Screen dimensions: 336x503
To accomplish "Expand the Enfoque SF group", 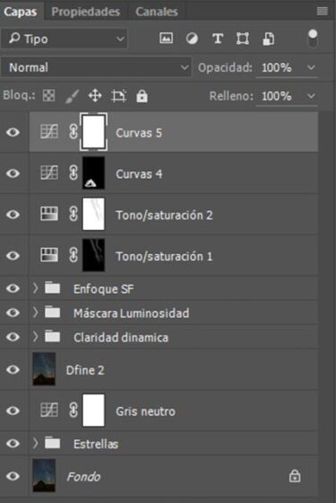I will [x=35, y=288].
